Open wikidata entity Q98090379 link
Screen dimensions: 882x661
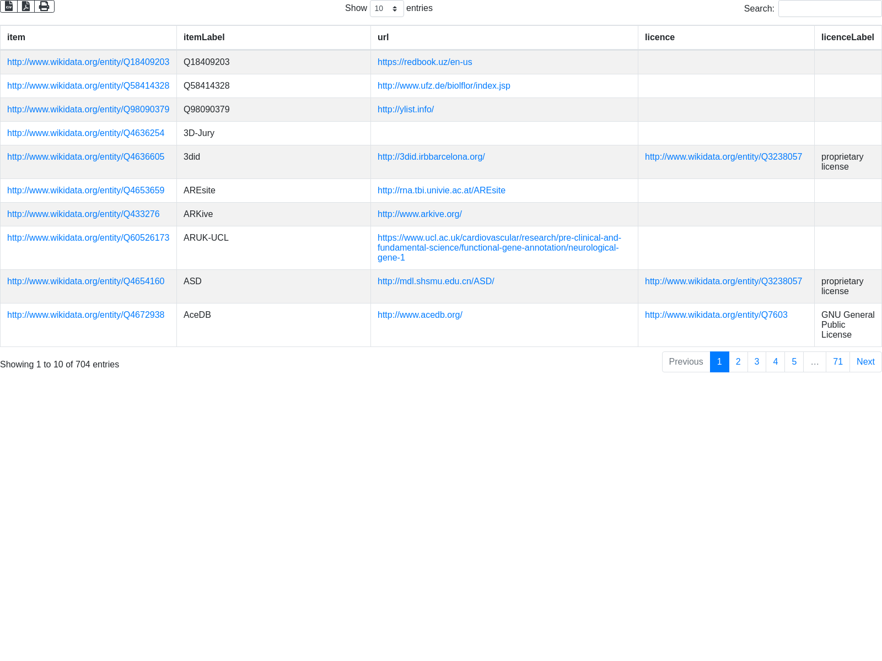point(88,110)
